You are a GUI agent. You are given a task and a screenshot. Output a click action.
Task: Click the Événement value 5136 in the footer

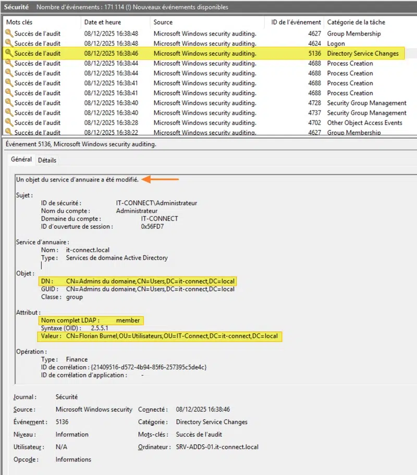coord(62,422)
